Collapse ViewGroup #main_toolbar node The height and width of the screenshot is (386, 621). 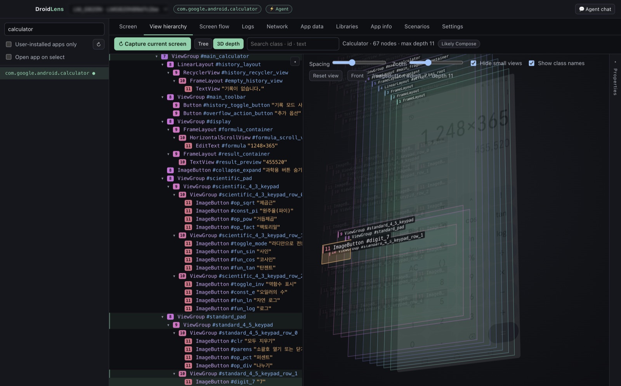point(163,97)
